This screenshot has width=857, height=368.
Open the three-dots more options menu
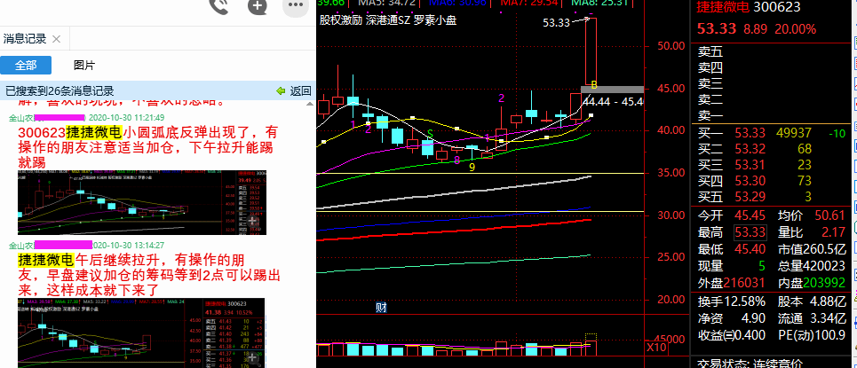pyautogui.click(x=296, y=5)
